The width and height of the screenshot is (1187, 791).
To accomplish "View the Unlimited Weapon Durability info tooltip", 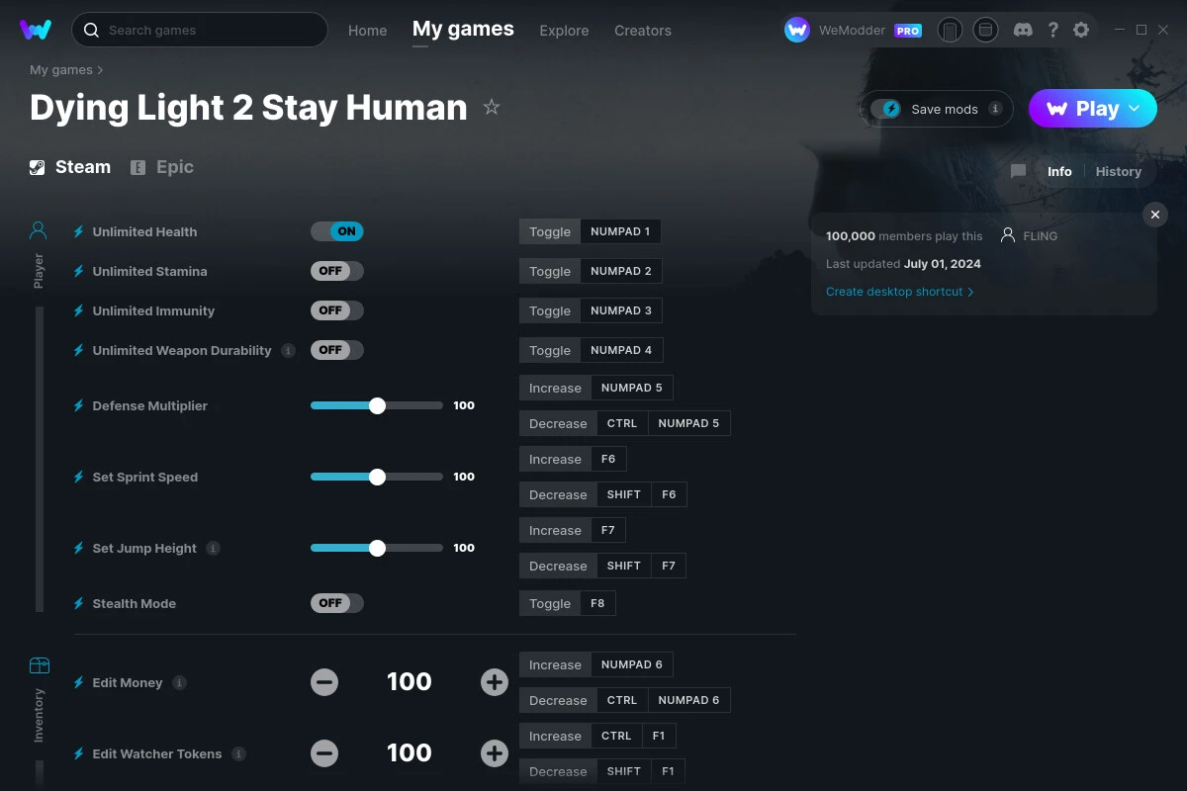I will click(x=288, y=350).
